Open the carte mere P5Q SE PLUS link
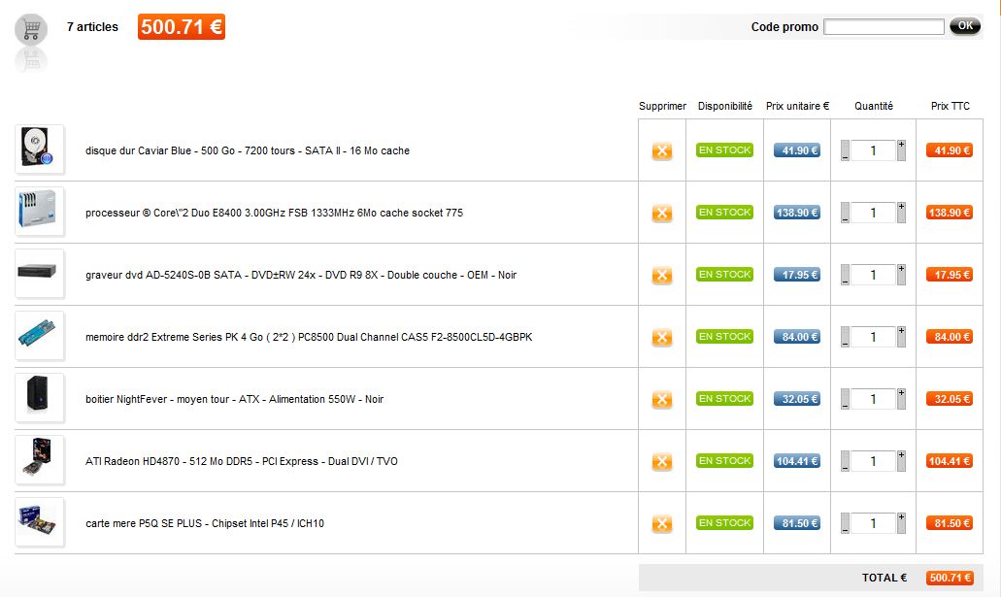The image size is (1001, 597). point(205,523)
